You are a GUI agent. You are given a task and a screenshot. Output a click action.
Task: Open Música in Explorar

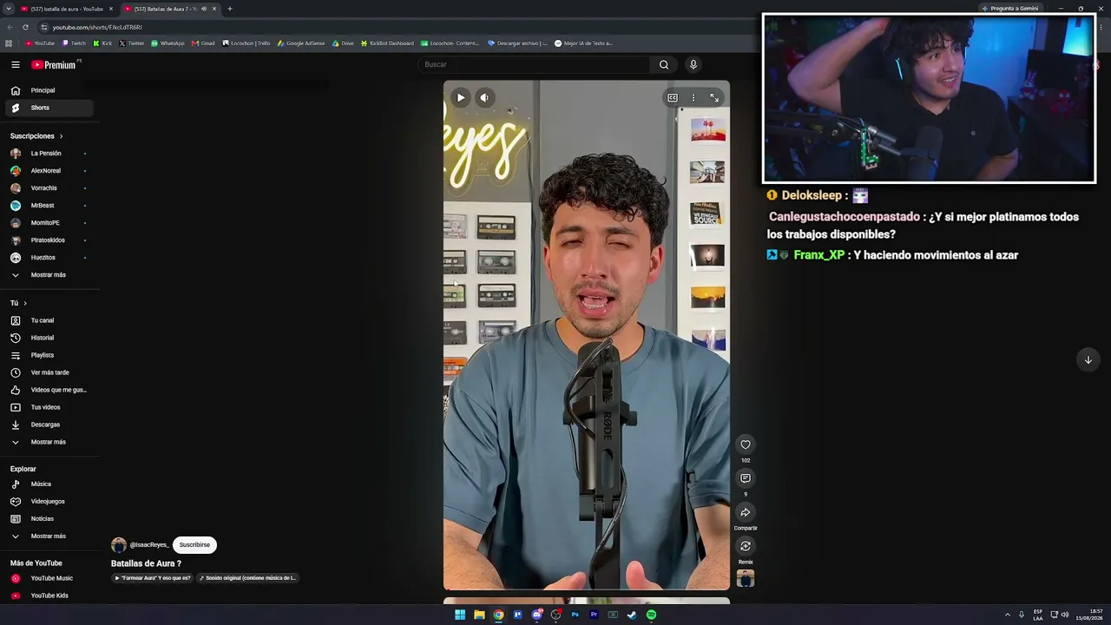pos(49,484)
